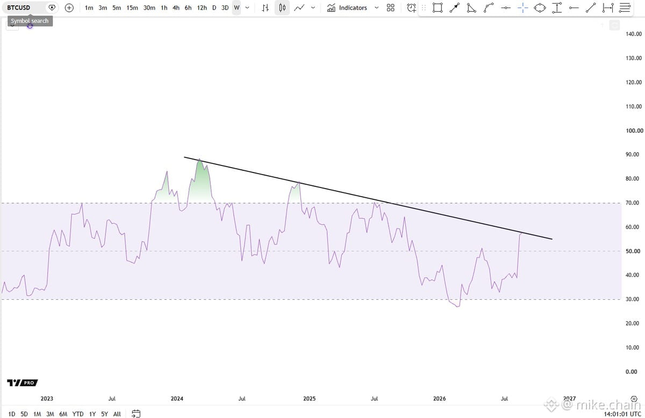This screenshot has height=418, width=645.
Task: Open the indicator templates grid icon
Action: tap(391, 8)
